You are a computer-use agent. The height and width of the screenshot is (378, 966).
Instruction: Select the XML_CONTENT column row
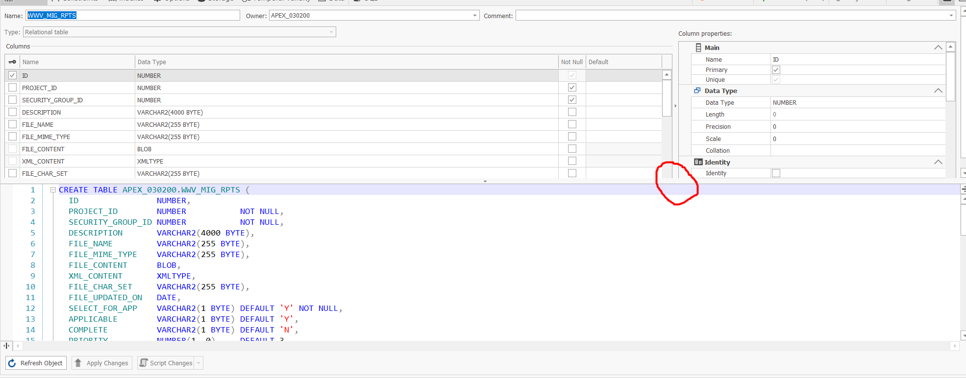click(x=333, y=161)
